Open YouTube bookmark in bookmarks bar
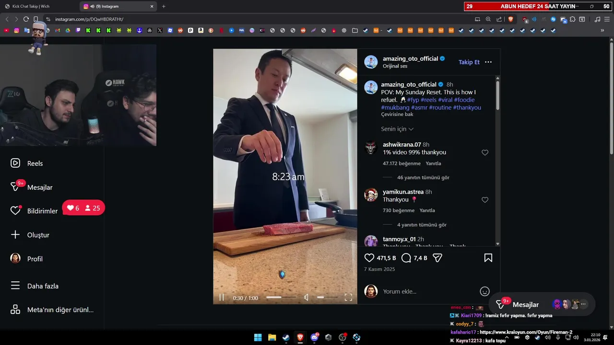The width and height of the screenshot is (614, 345). 6,30
